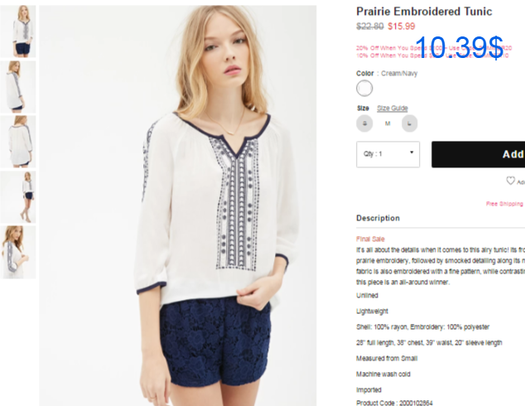
Task: View fifth thumbnail showing sleeve closeup
Action: (x=17, y=252)
